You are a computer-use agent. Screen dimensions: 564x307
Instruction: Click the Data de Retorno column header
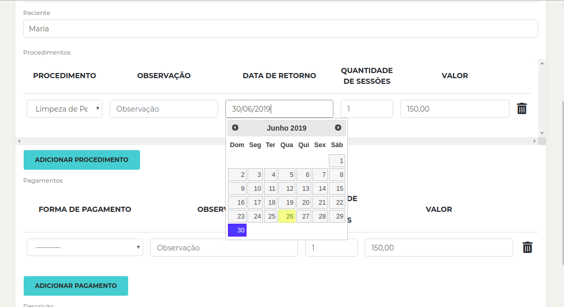click(279, 76)
